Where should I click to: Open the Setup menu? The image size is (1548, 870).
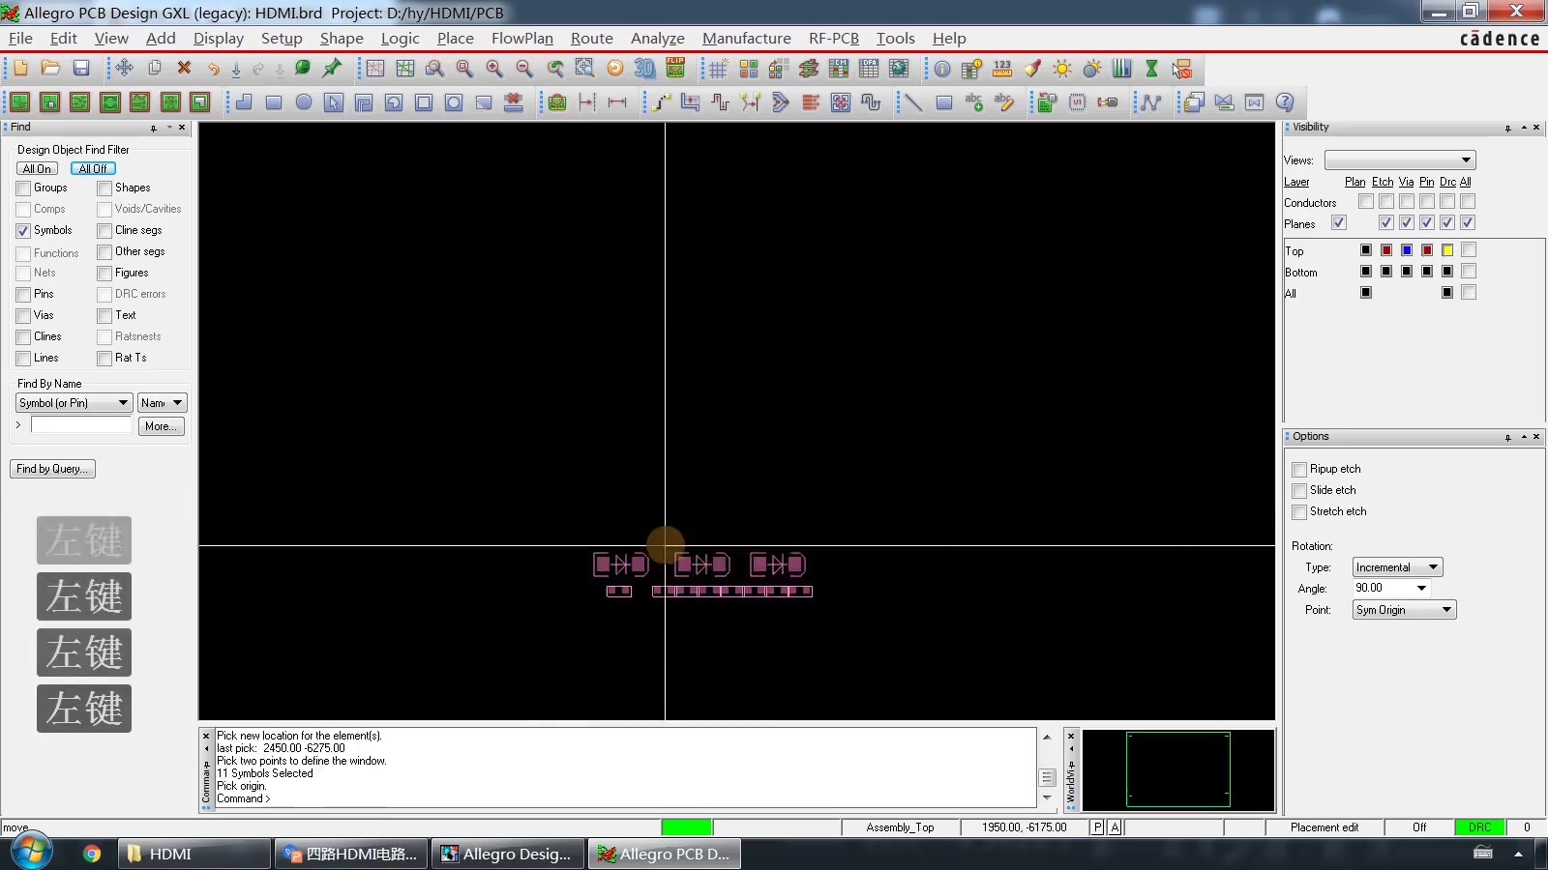click(282, 39)
